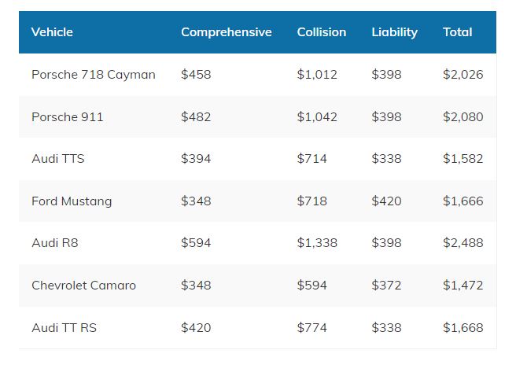Viewport: 516px width, 365px height.
Task: Select the Porsche 911 vehicle cell
Action: click(68, 117)
